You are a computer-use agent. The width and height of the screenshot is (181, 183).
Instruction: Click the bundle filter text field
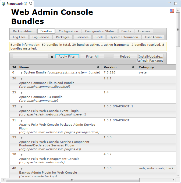(31, 57)
